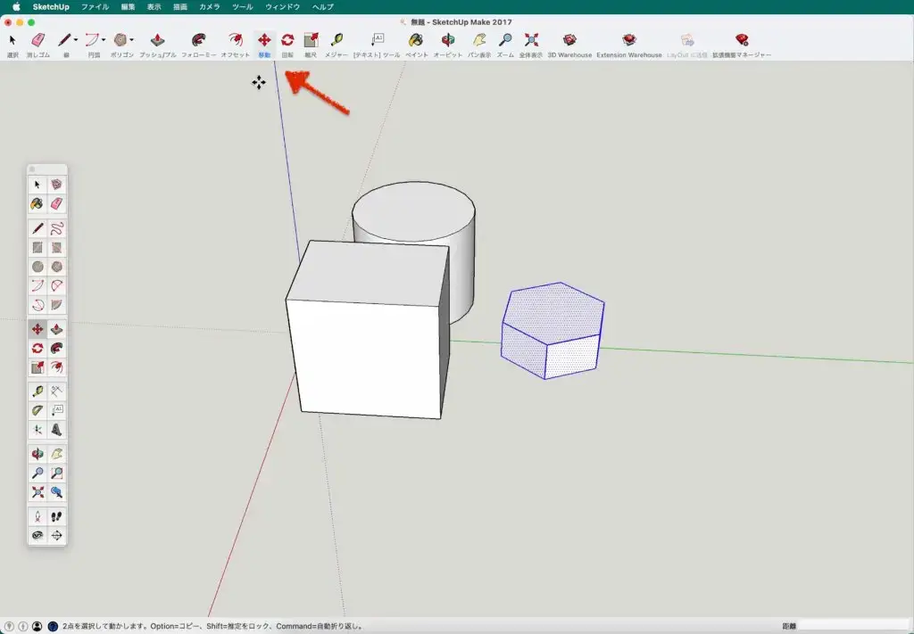Open the 表示 menu
914x634 pixels.
click(154, 7)
